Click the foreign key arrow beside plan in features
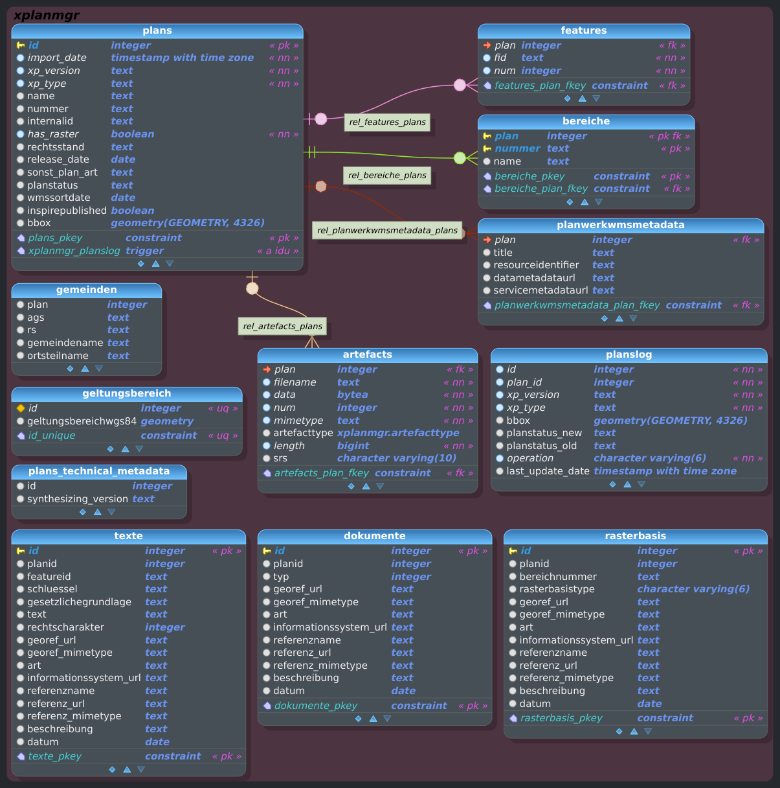780x788 pixels. 487,45
